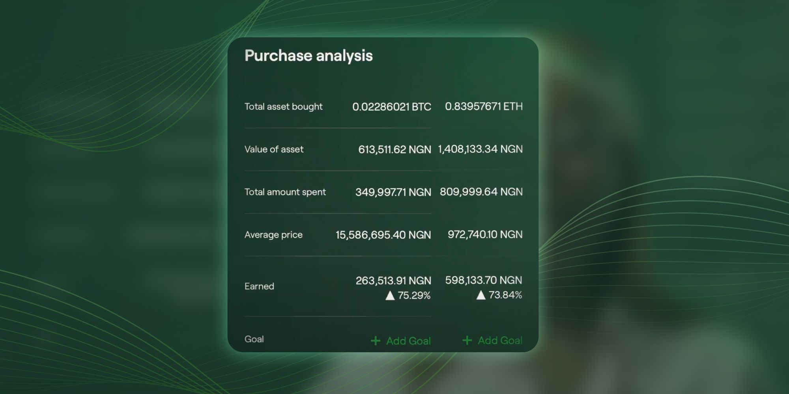This screenshot has width=789, height=394.
Task: Click the 613,511.62 NGN asset value
Action: (x=394, y=149)
